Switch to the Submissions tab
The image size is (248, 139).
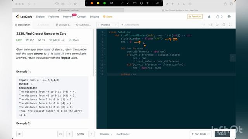[83, 25]
